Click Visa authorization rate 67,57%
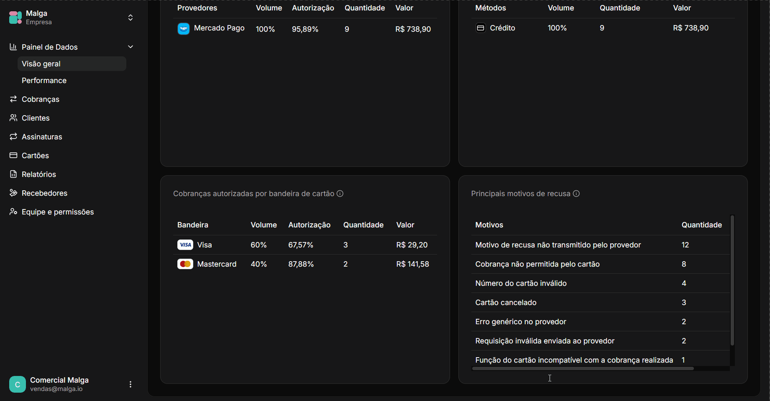This screenshot has height=401, width=770. coord(301,245)
